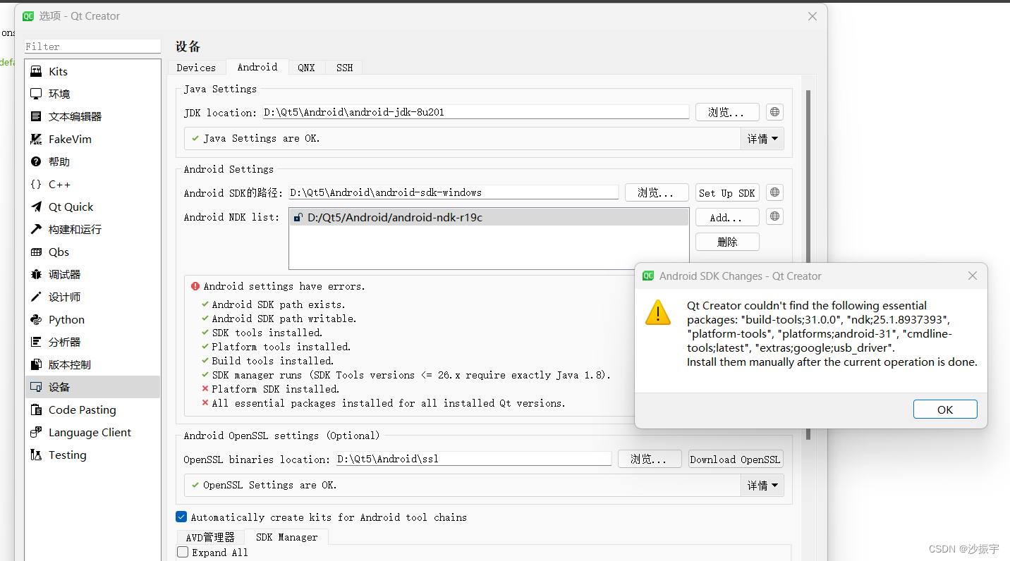Screen dimensions: 1010x561
Task: Click the Android SDK path field
Action: click(454, 192)
